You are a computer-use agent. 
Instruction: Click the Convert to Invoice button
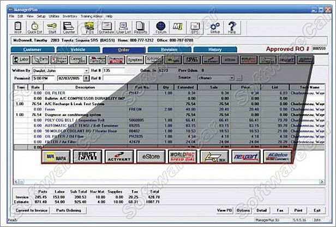(32, 210)
